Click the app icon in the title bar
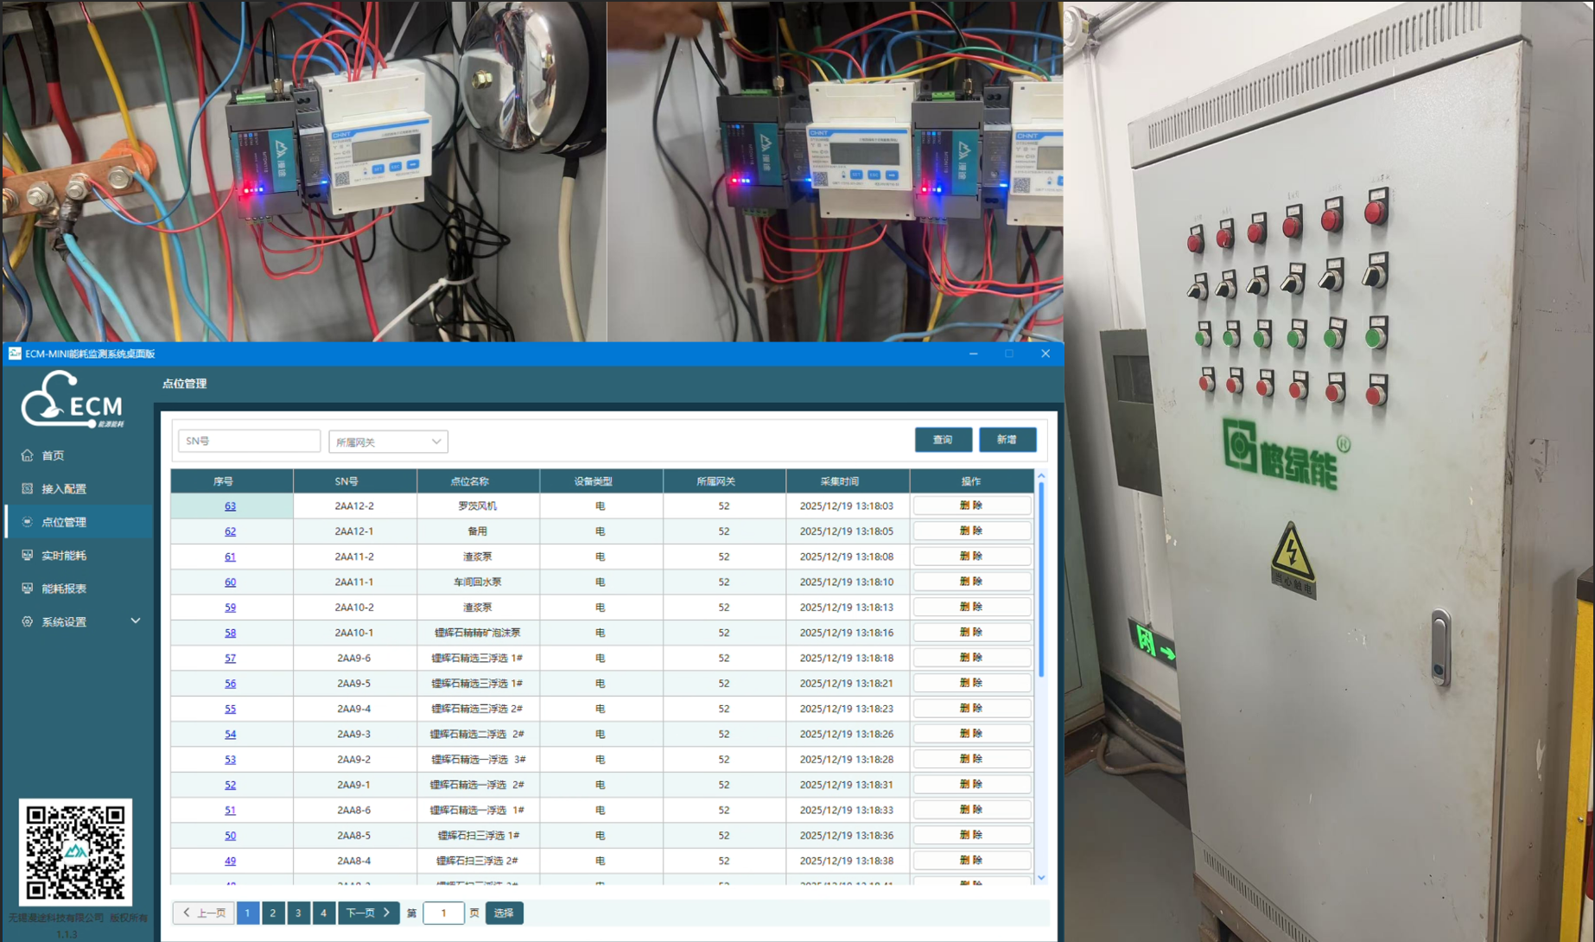Screen dimensions: 1595x942 tap(15, 353)
